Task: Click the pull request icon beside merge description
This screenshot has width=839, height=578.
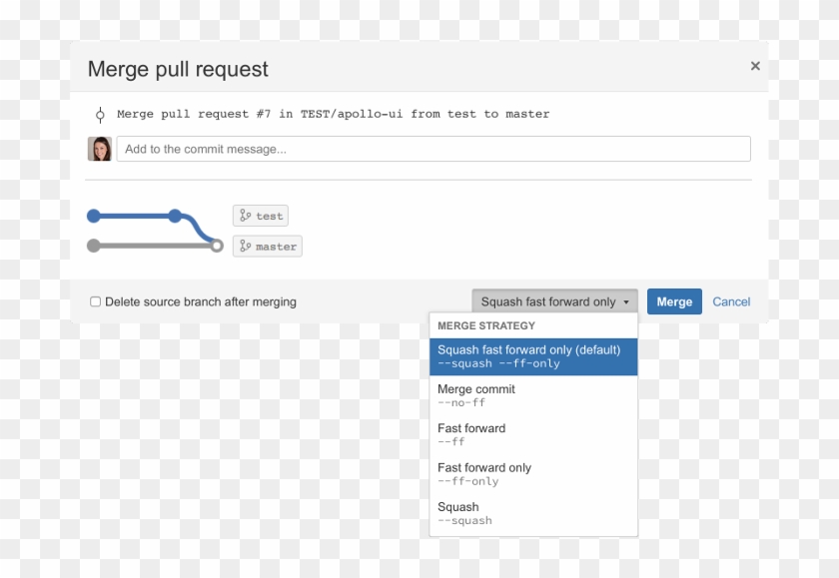Action: pos(100,114)
